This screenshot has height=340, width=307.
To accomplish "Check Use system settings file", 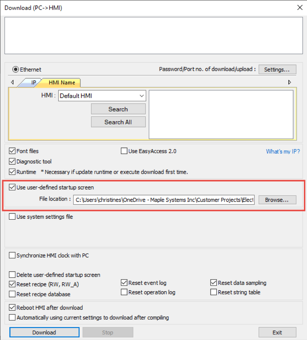I will coord(12,217).
